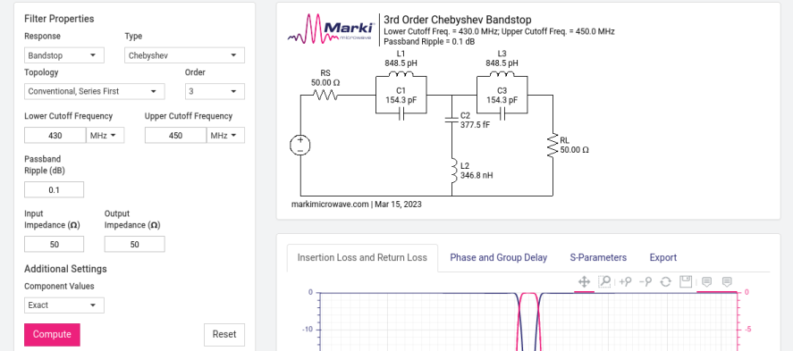Click the Passband Ripple = 0.1 dB text
The height and width of the screenshot is (351, 793).
(429, 42)
